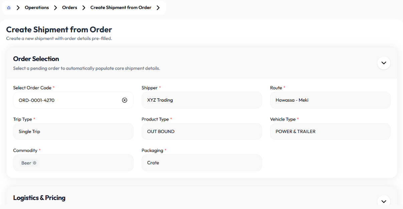Click the home icon in breadcrumb
Image resolution: width=403 pixels, height=209 pixels.
click(9, 8)
